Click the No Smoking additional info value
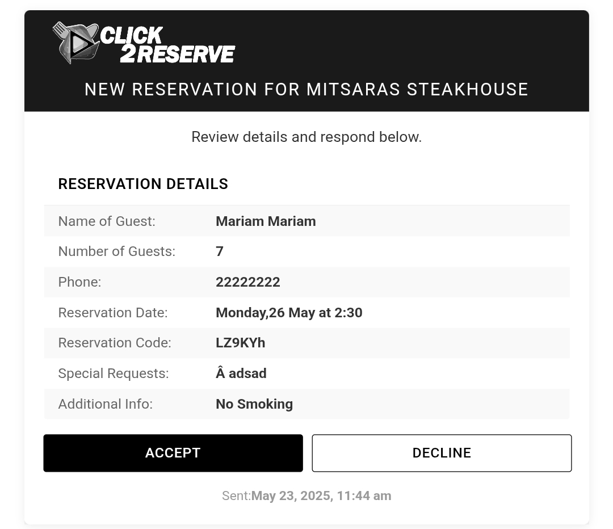 click(x=254, y=404)
